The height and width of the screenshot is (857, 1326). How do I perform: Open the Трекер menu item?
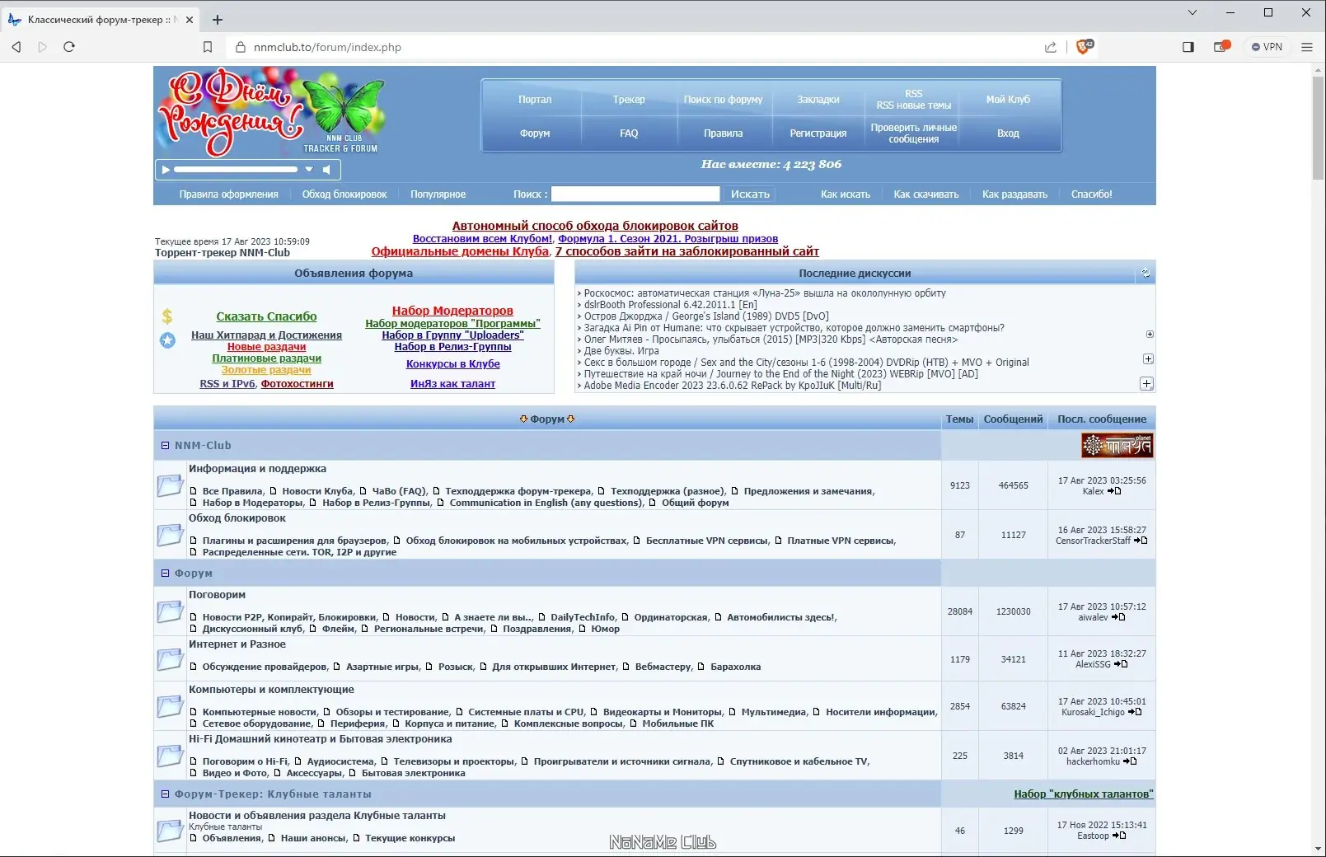629,100
